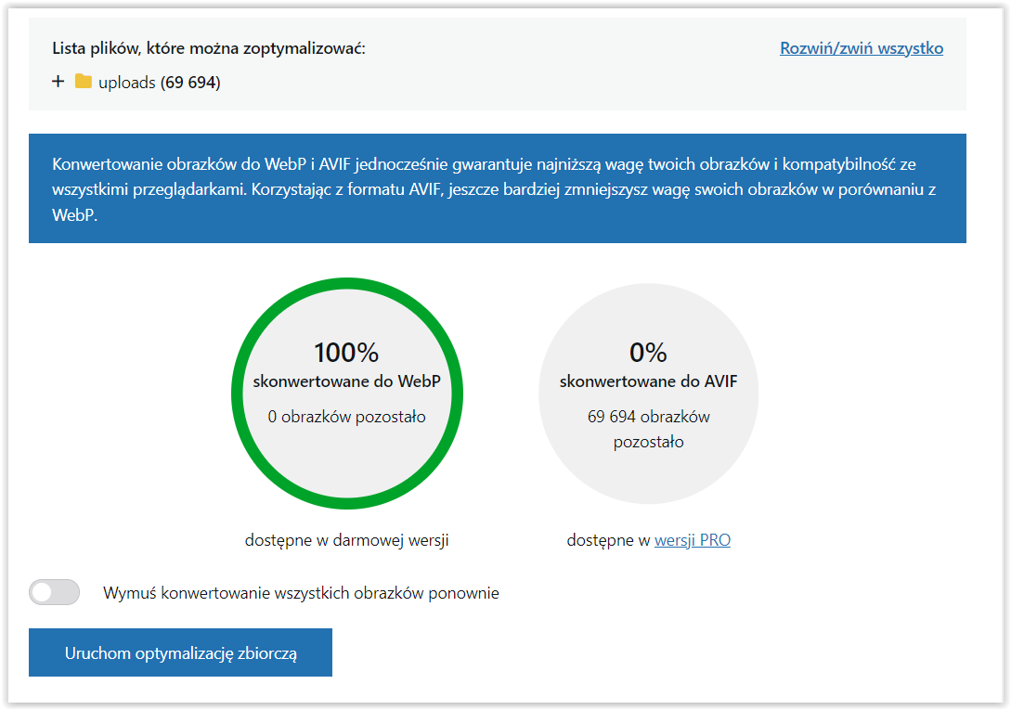Click 'Lista plików, które można zoptymalizować' heading
Screen dimensions: 1011x710
[x=209, y=48]
